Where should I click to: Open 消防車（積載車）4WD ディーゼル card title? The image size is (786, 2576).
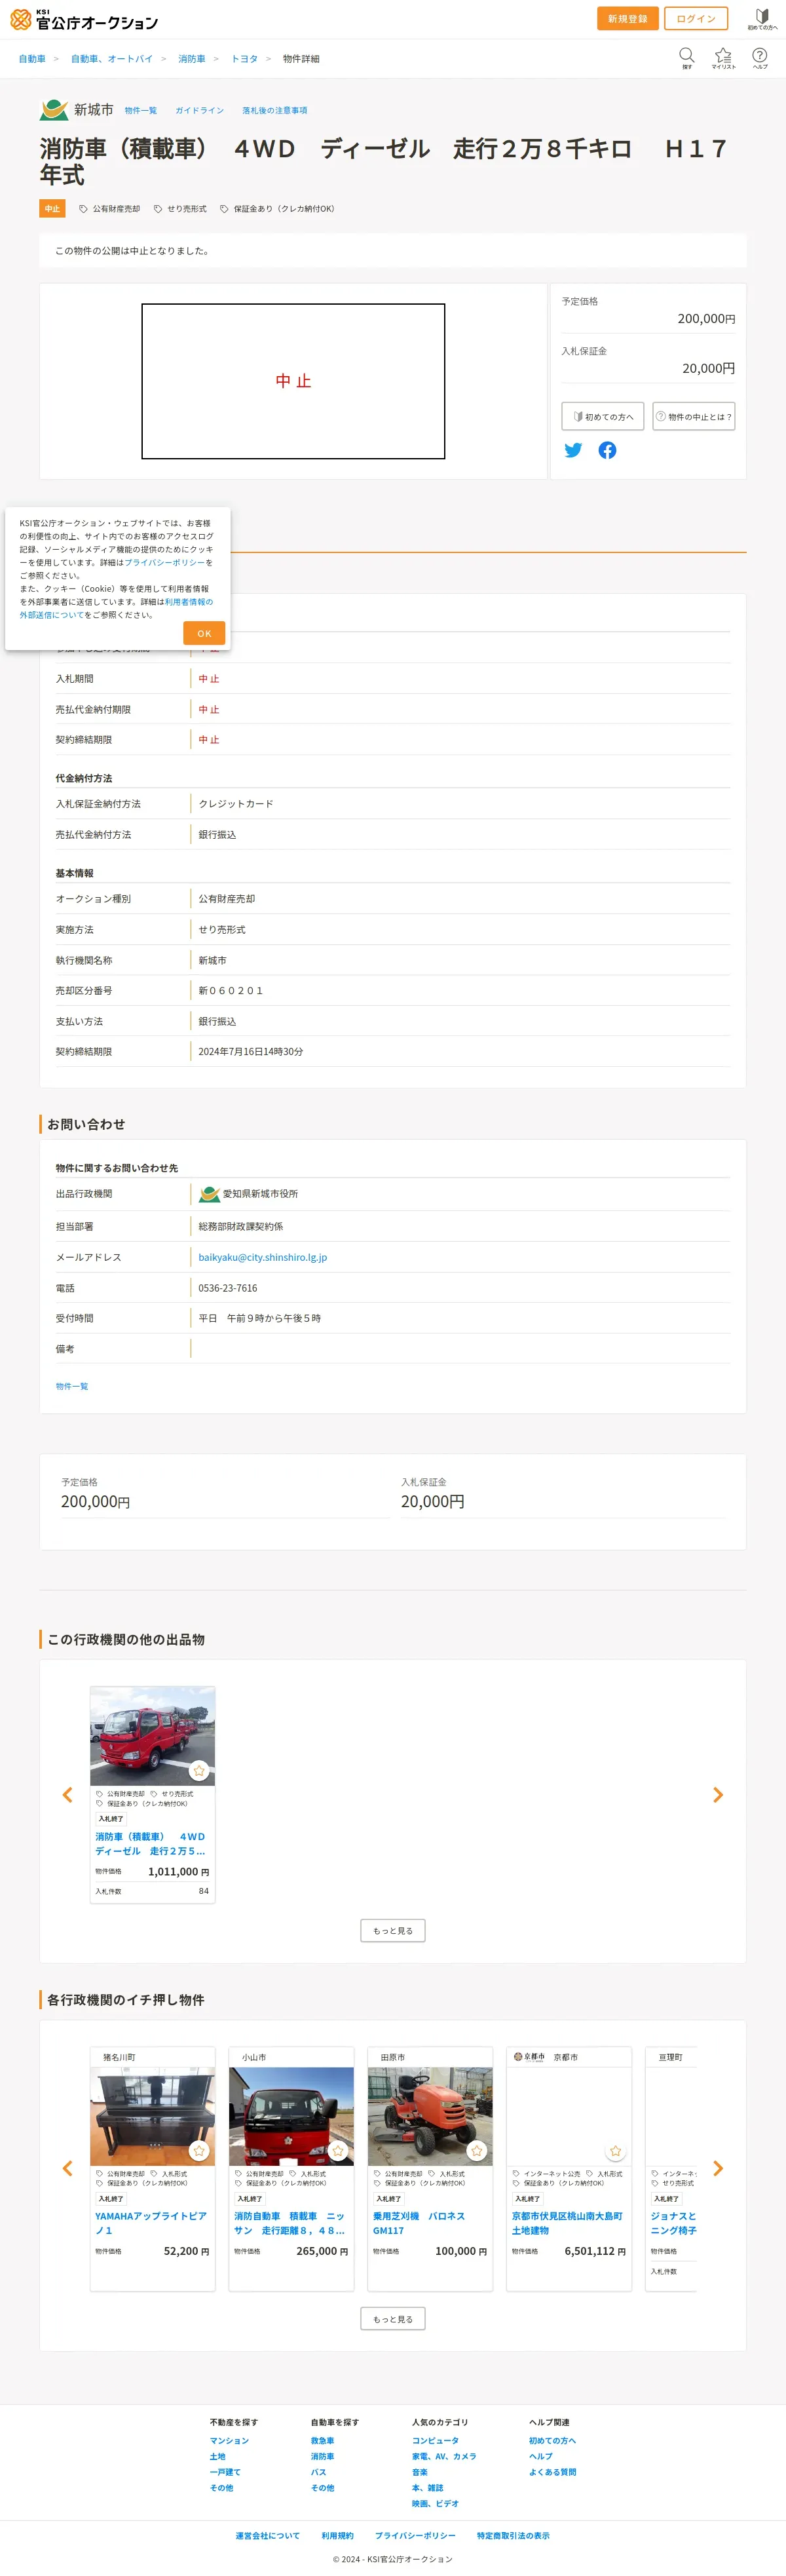[x=151, y=1844]
